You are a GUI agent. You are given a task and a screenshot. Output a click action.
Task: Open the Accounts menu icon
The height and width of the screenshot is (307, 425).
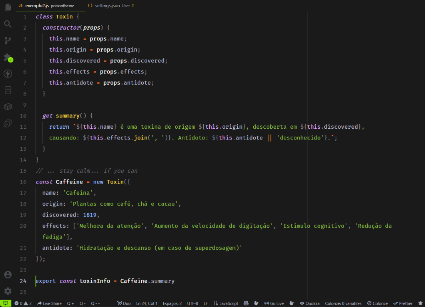coord(8,275)
